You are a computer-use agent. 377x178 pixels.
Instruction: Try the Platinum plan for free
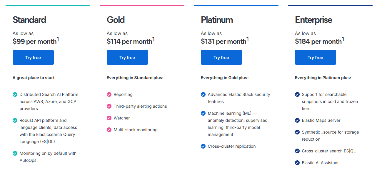point(221,57)
